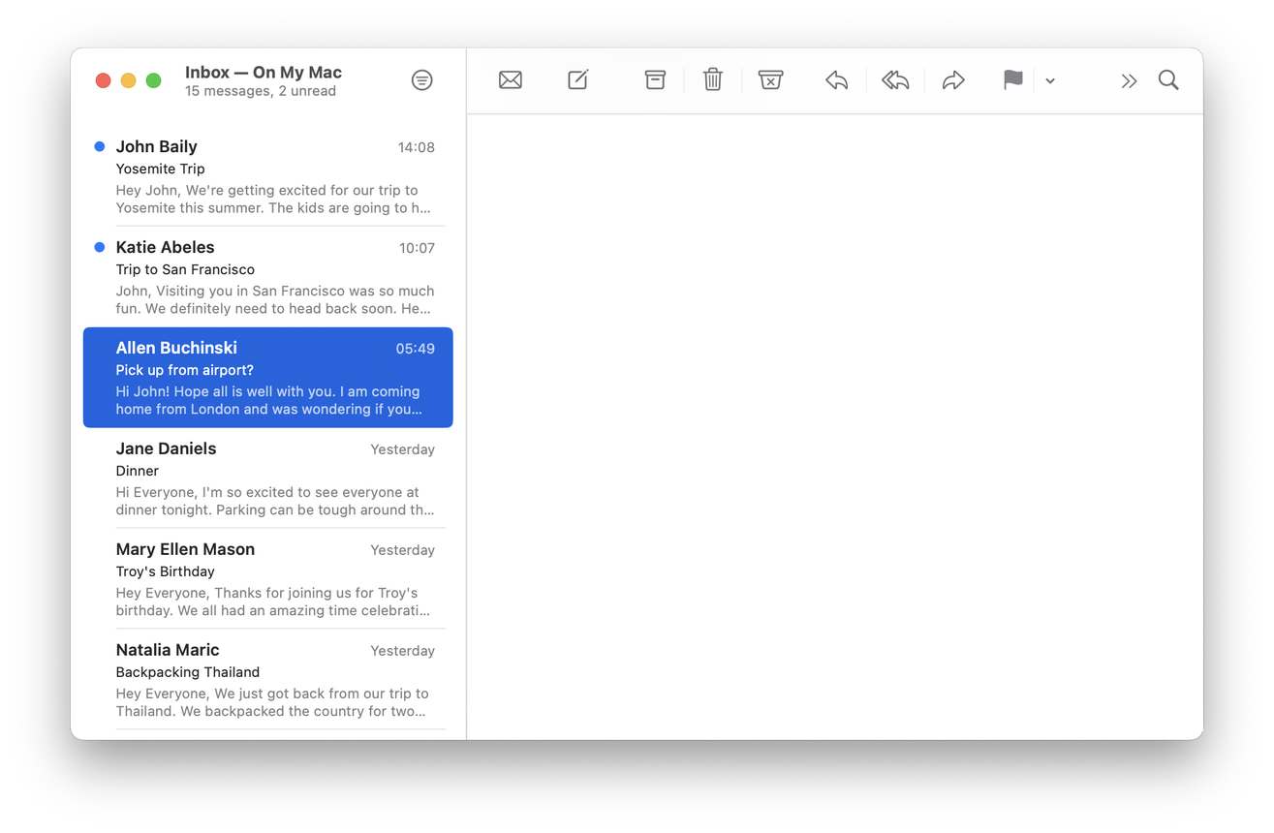This screenshot has width=1274, height=833.
Task: Maximize the Mail window with green button
Action: pyautogui.click(x=153, y=80)
